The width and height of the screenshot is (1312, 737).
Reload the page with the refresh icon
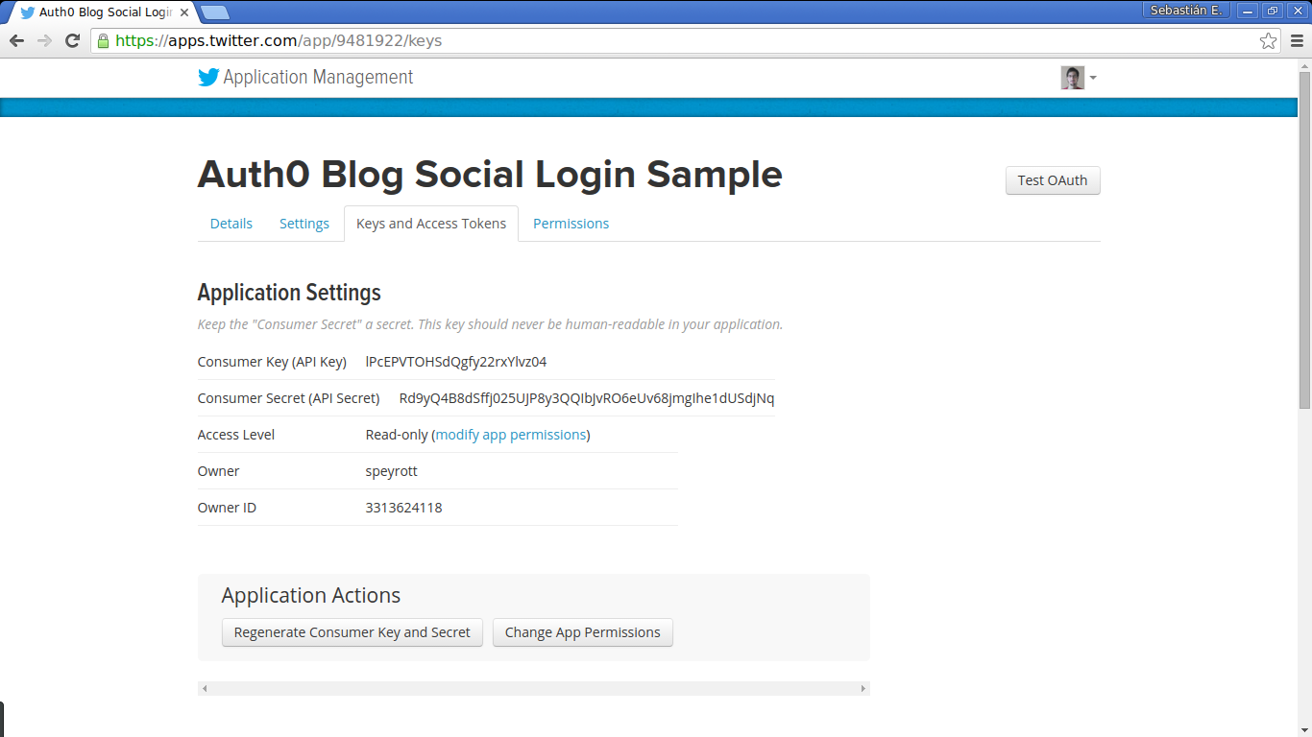[72, 40]
